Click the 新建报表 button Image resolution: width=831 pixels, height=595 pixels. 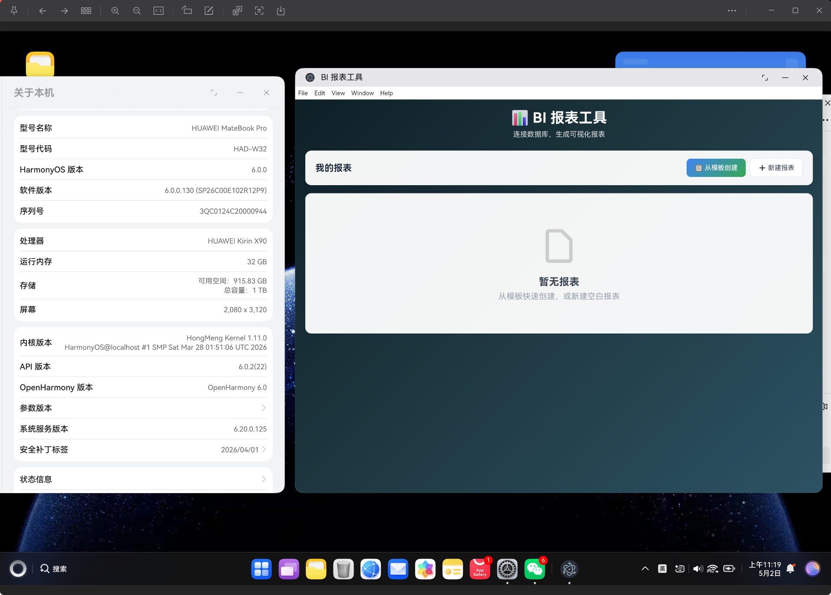[776, 168]
